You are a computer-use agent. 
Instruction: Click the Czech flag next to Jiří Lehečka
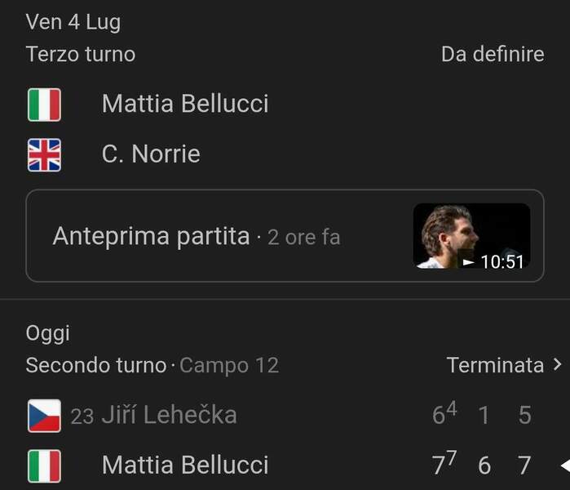point(44,416)
